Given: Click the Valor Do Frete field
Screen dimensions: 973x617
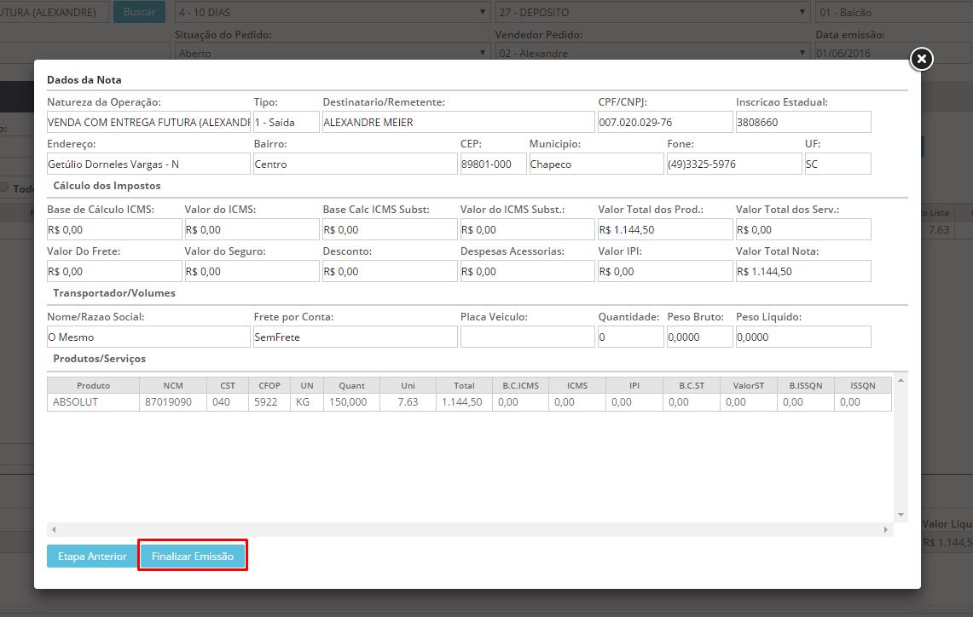Looking at the screenshot, I should tap(114, 271).
